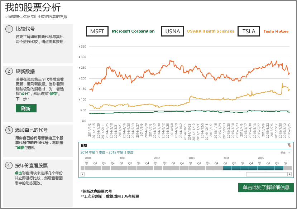Click the 添加自己的代号 step heading
The height and width of the screenshot is (209, 297).
click(x=32, y=130)
